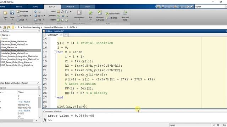Expand the Find dropdown arrow
This screenshot has width=227, height=127.
click(43, 20)
